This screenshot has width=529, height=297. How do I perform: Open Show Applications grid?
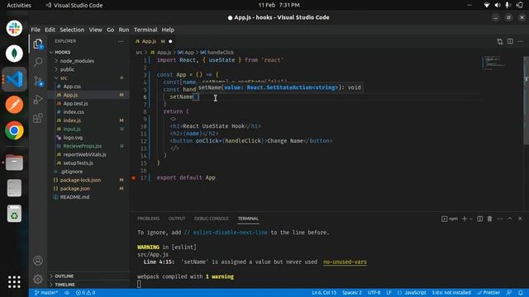pos(14,282)
